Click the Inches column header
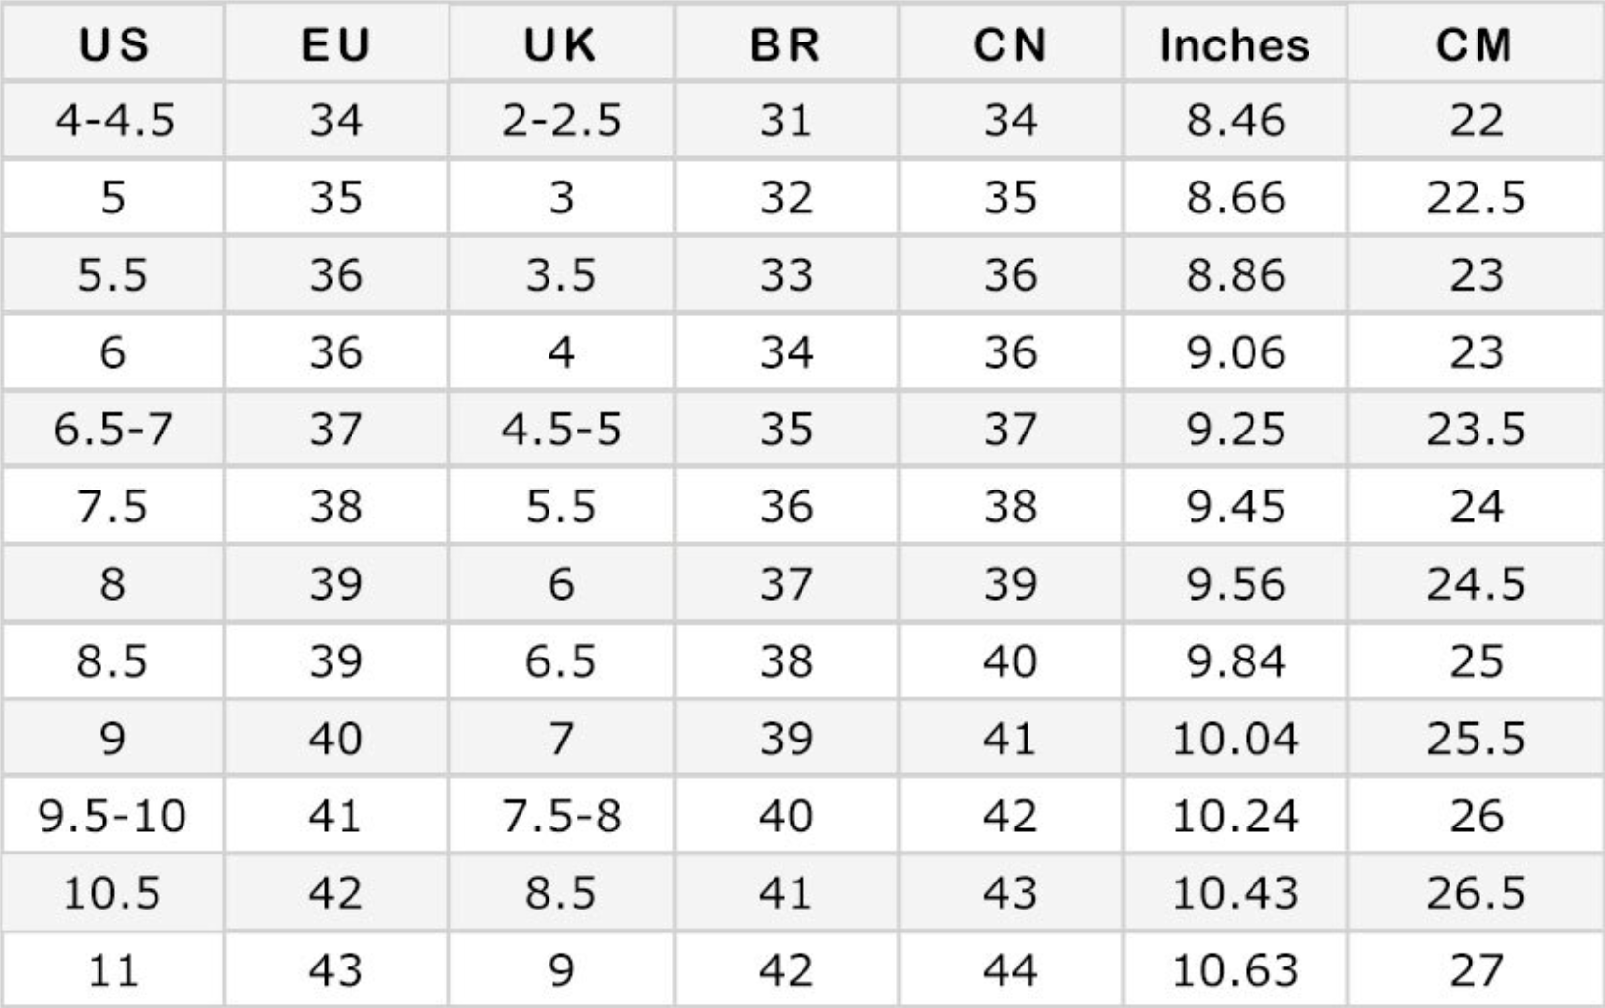The height and width of the screenshot is (1008, 1605). (x=1234, y=44)
